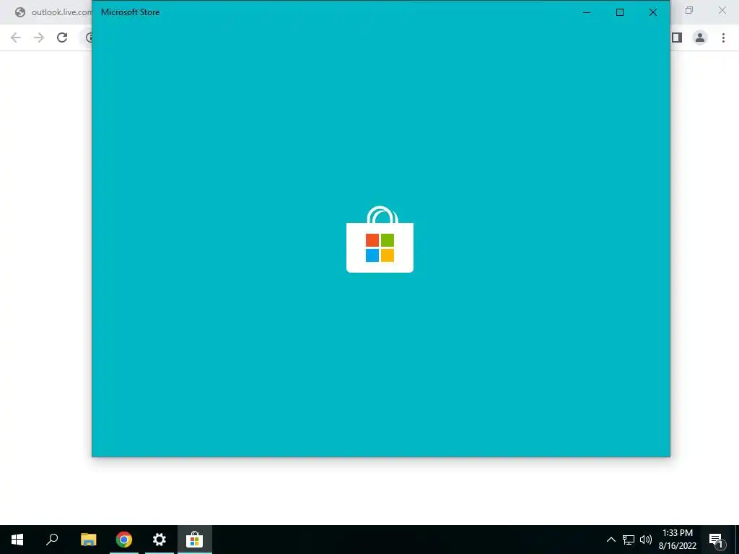
Task: Switch to Chrome from taskbar
Action: click(124, 540)
